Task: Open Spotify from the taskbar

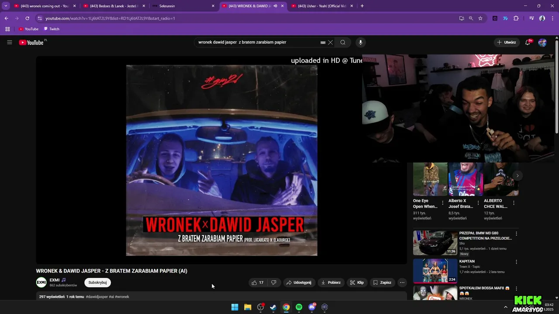Action: (x=299, y=307)
